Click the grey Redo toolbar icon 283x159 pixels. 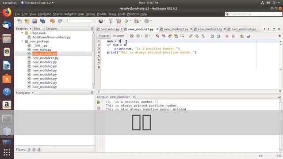(x=60, y=21)
